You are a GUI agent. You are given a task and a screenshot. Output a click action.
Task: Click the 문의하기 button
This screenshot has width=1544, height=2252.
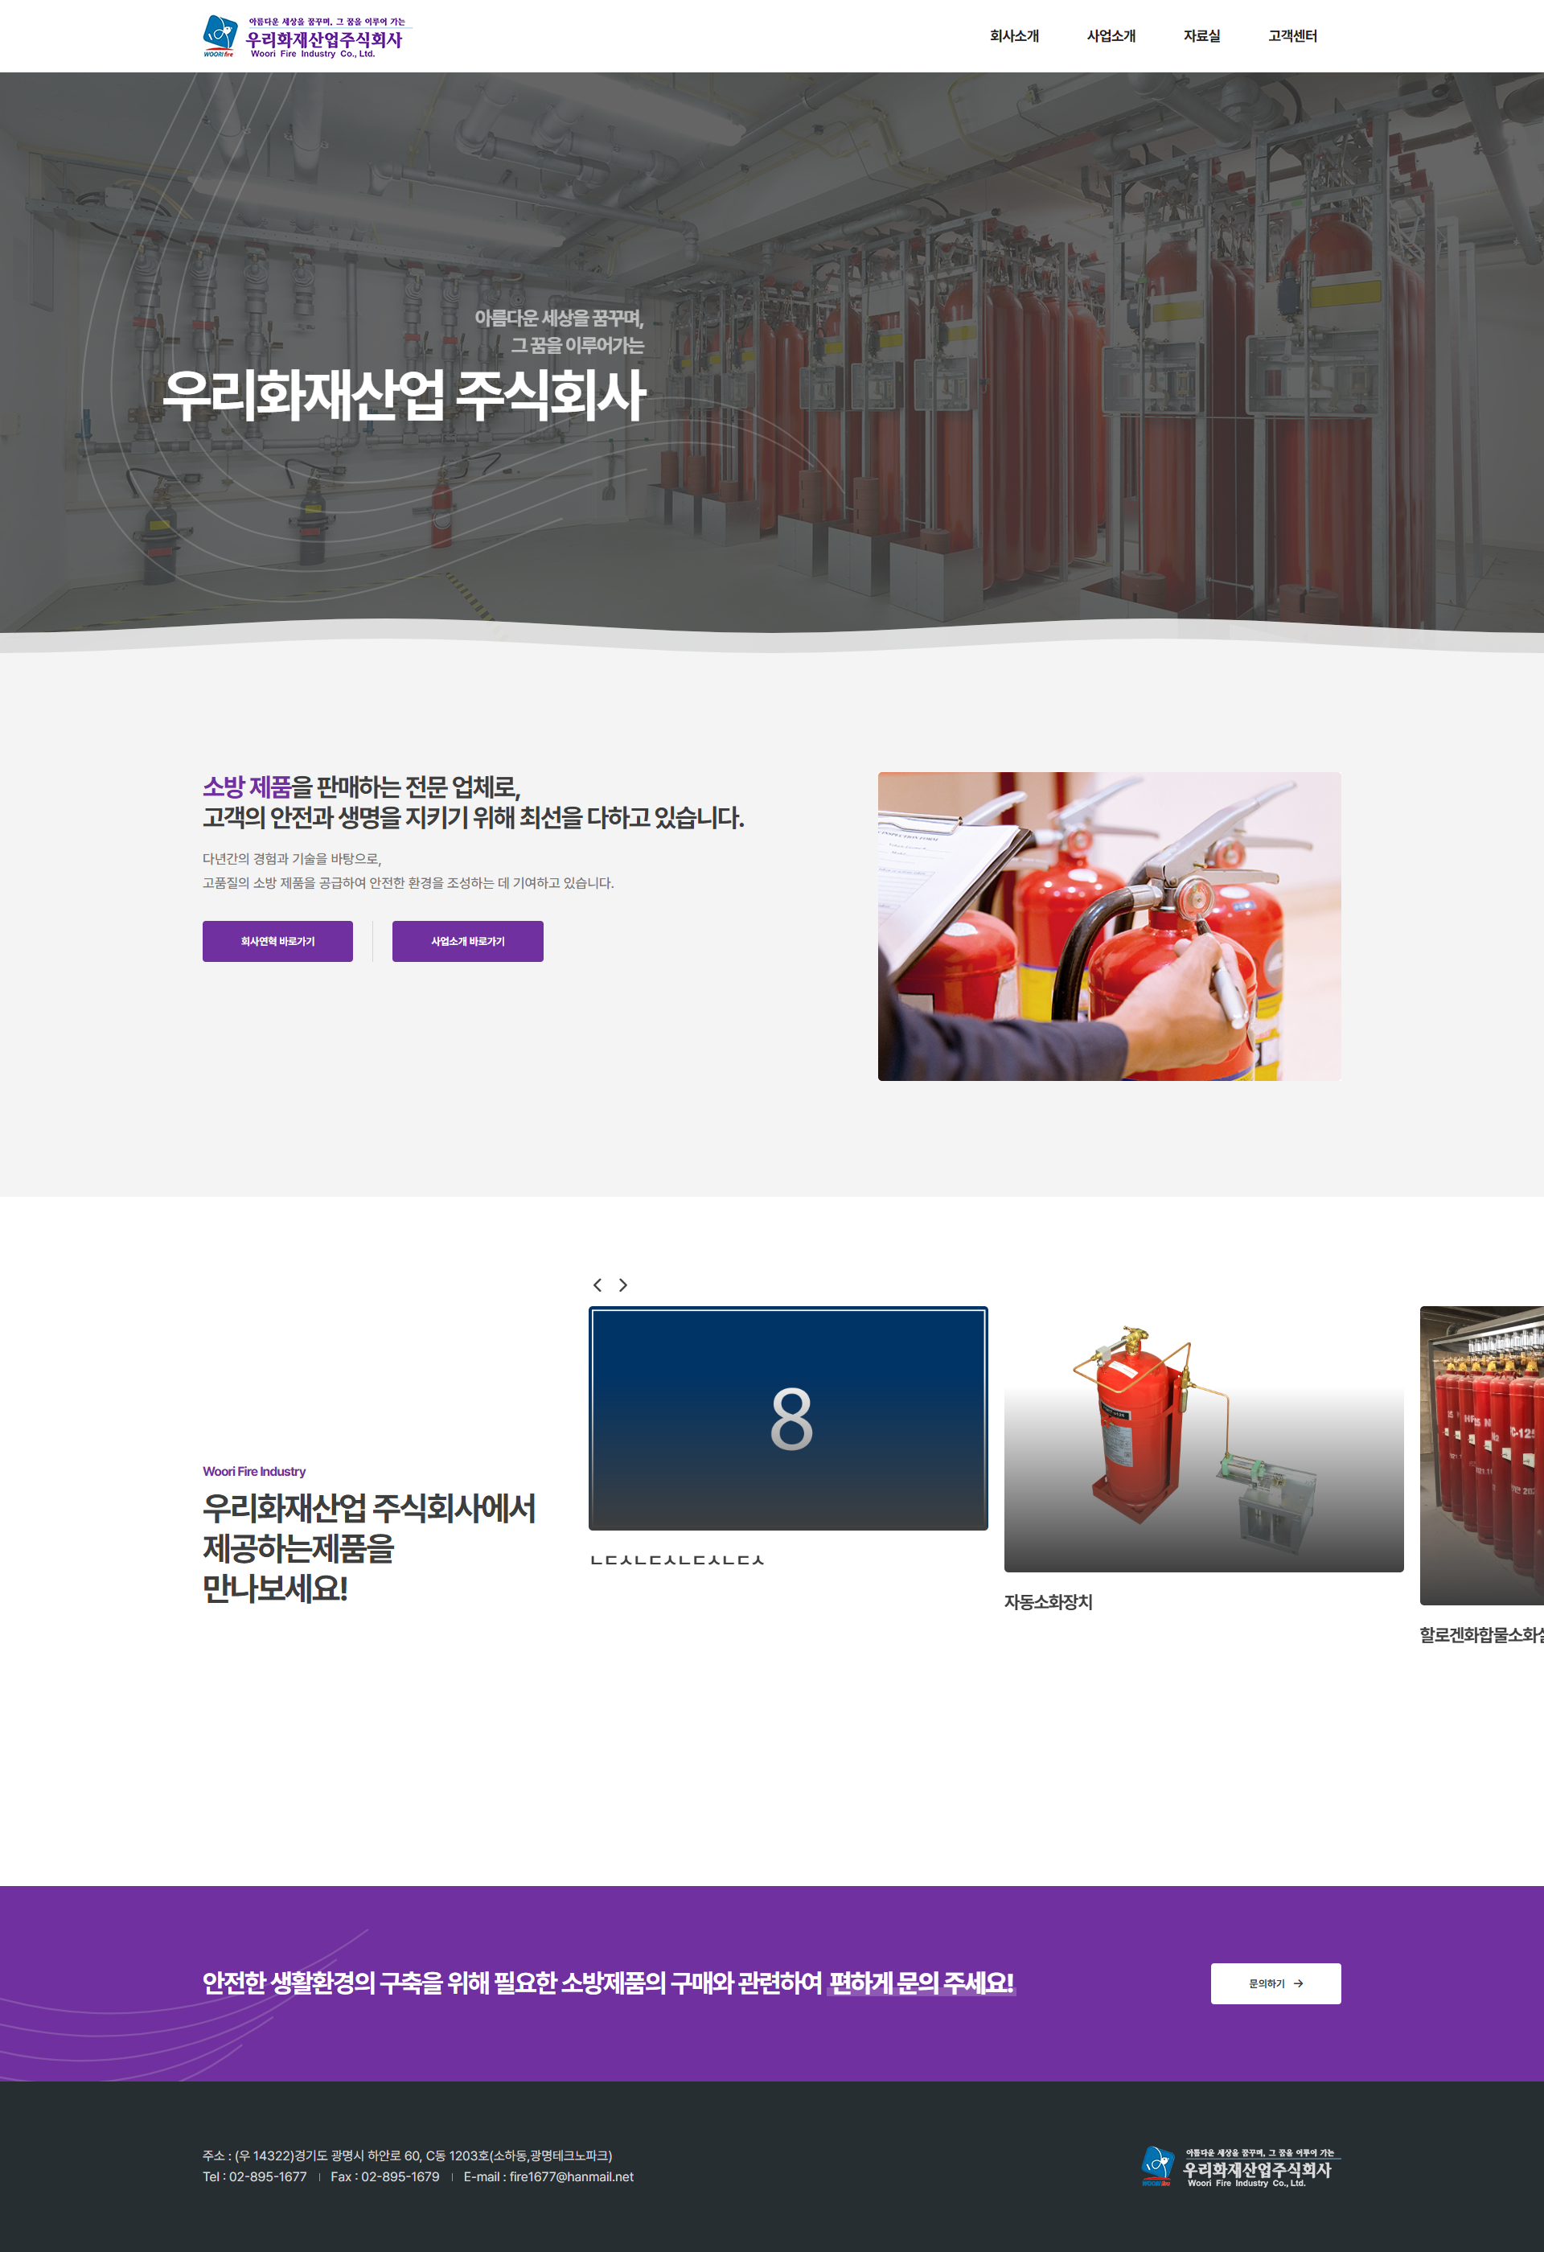(x=1275, y=1983)
